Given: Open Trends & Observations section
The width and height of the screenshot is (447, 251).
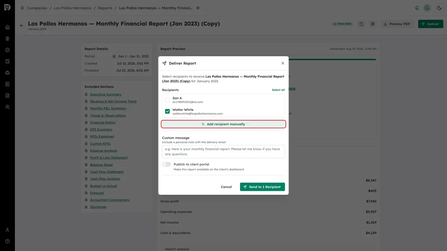Looking at the screenshot, I should tap(108, 115).
